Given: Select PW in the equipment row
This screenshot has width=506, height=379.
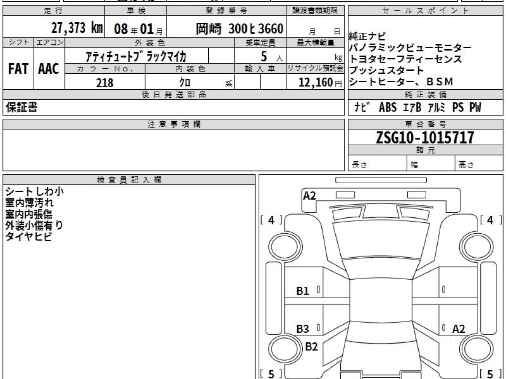Looking at the screenshot, I should tap(475, 108).
